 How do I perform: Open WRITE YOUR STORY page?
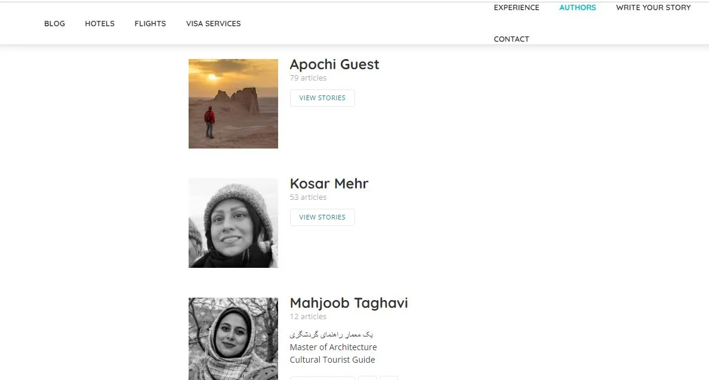tap(653, 8)
